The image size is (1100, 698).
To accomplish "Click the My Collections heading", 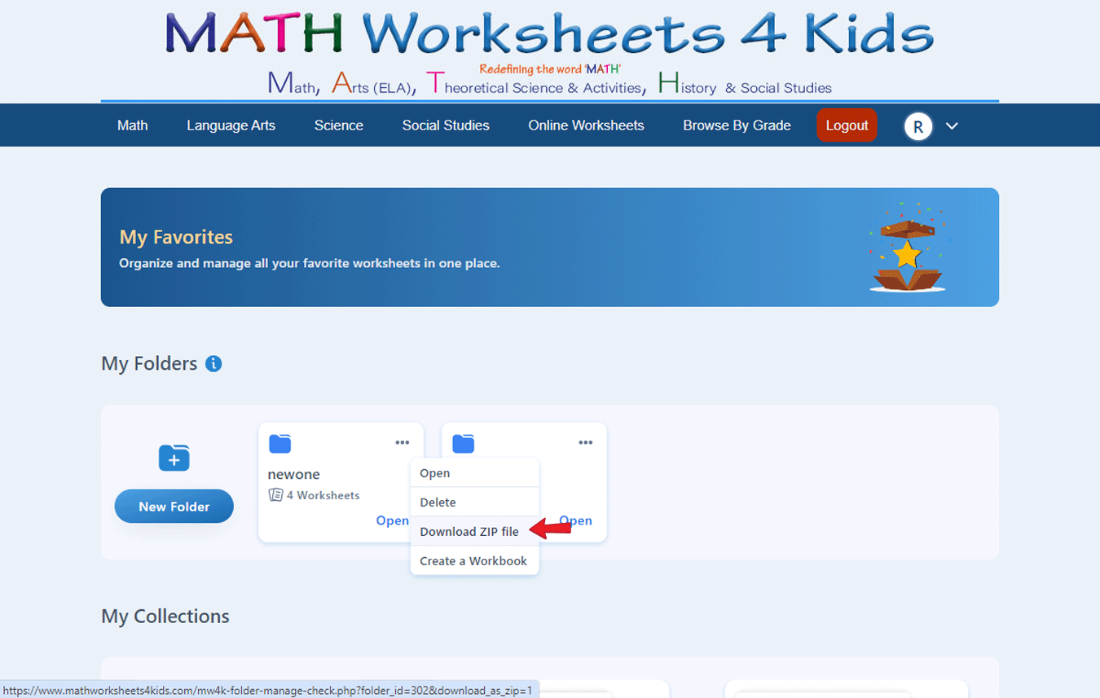I will pyautogui.click(x=165, y=617).
